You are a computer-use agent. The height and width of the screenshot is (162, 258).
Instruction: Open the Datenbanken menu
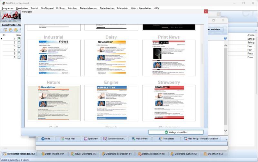pos(107,8)
